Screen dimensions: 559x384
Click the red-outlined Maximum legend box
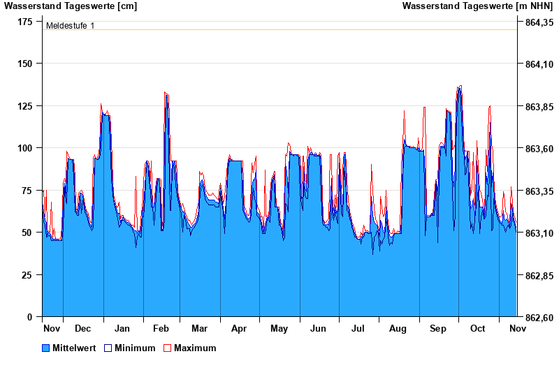(167, 348)
